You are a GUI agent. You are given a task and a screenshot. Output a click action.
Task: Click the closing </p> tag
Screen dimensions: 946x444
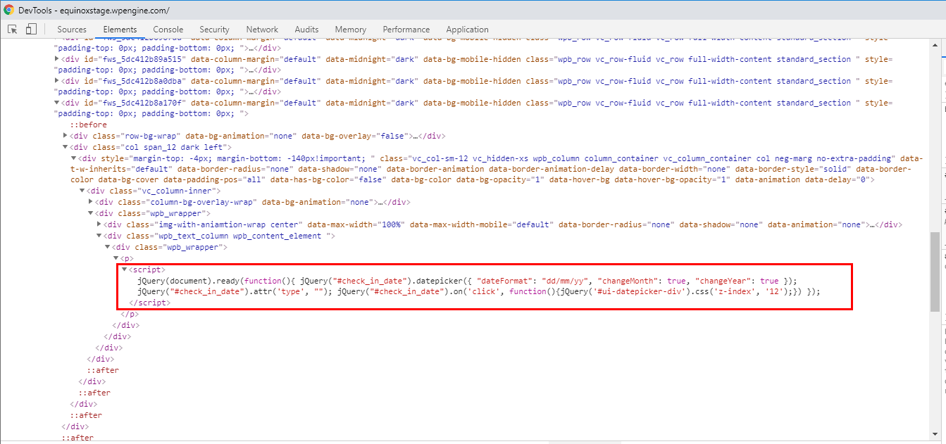pos(130,314)
